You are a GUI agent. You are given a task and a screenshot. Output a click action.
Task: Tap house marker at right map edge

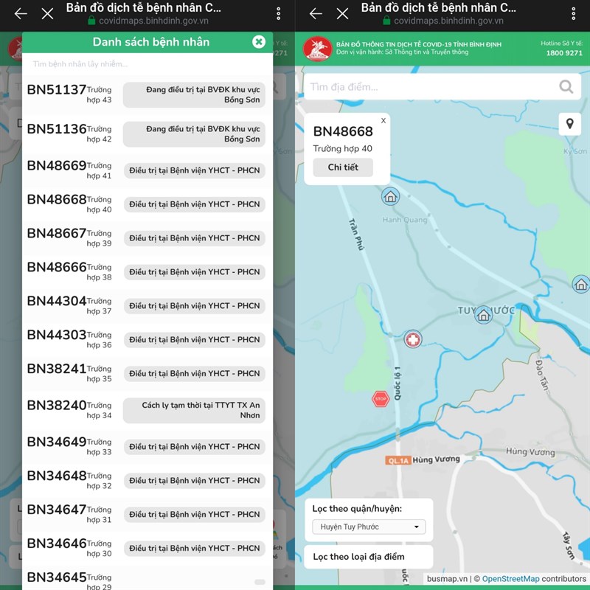tap(581, 284)
